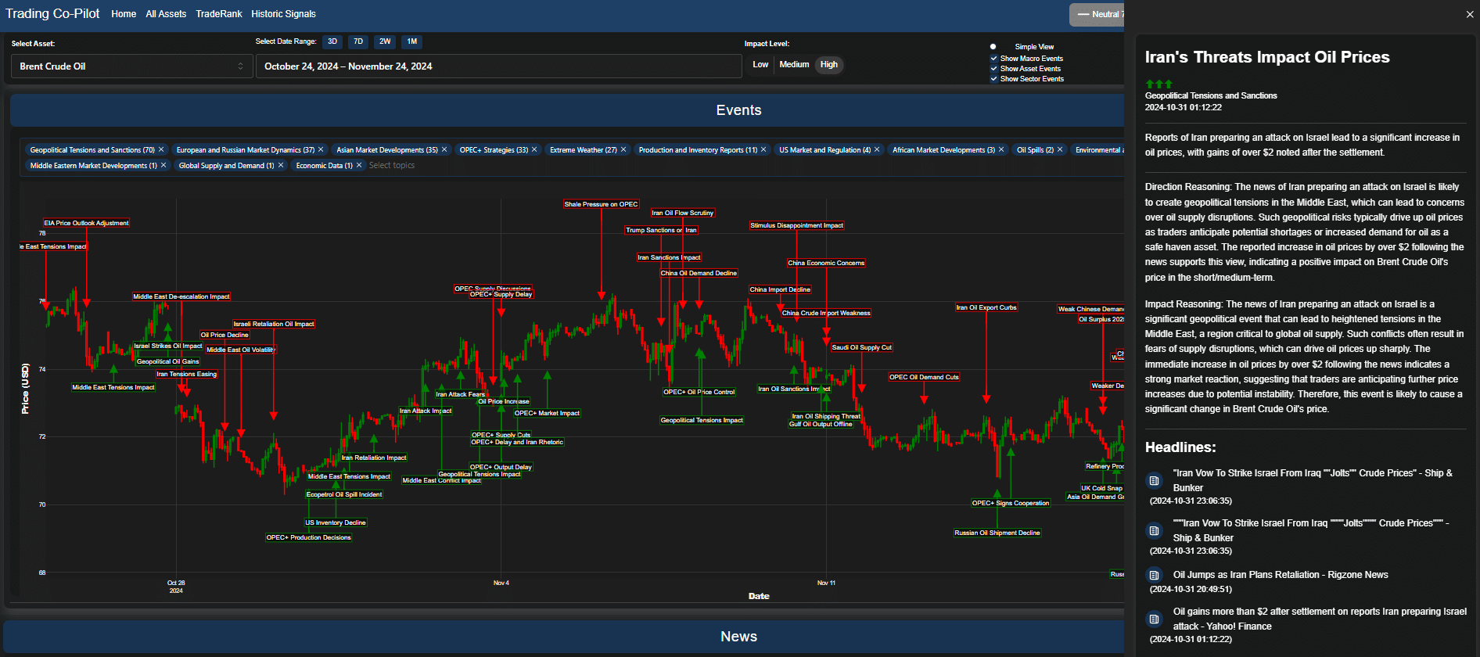The image size is (1480, 657).
Task: Select the High impact level
Action: pyautogui.click(x=829, y=65)
